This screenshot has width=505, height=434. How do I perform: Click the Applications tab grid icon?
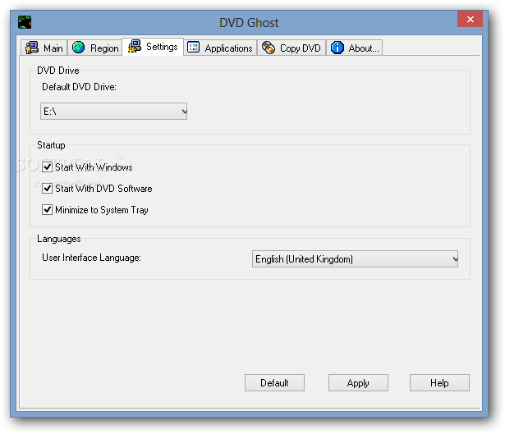tap(193, 47)
